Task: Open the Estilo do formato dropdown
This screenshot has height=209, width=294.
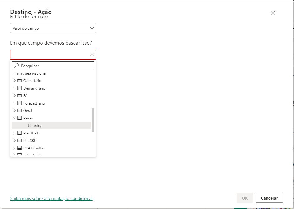Action: click(x=53, y=28)
